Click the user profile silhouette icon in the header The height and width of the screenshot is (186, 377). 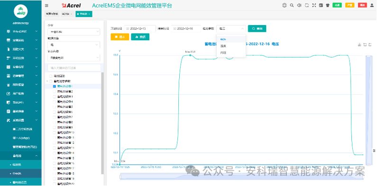pos(372,5)
